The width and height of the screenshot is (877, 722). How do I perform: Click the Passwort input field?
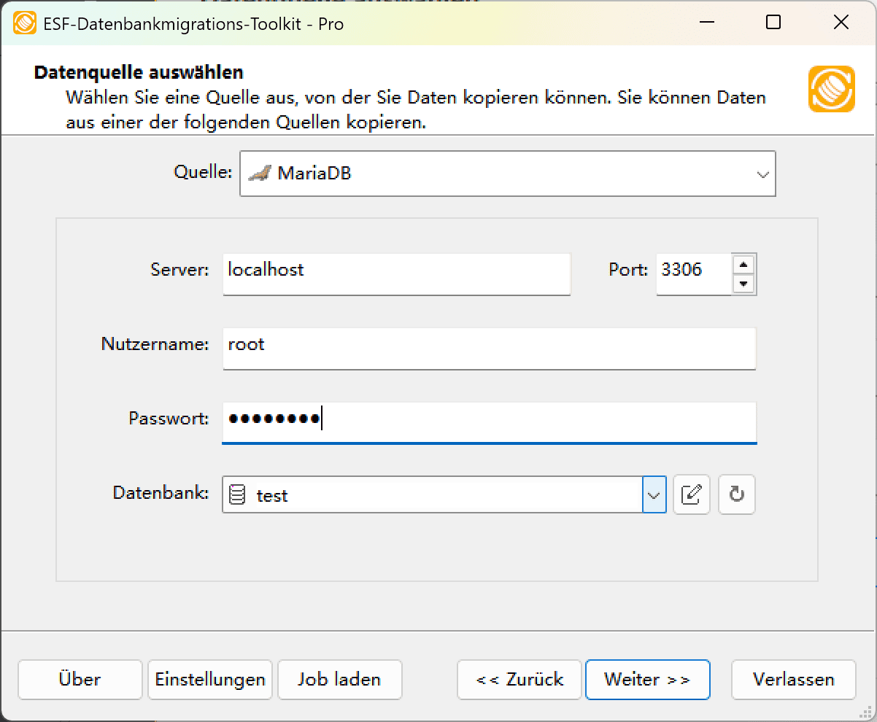pyautogui.click(x=489, y=422)
